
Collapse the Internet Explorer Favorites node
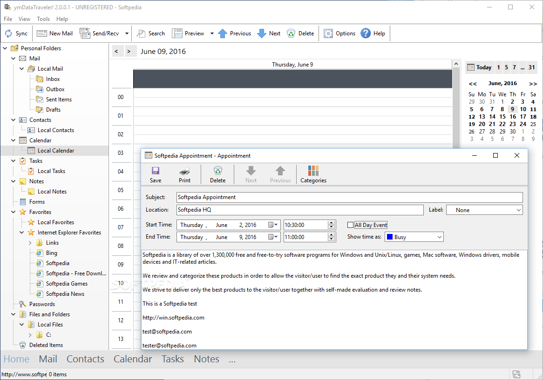click(22, 233)
